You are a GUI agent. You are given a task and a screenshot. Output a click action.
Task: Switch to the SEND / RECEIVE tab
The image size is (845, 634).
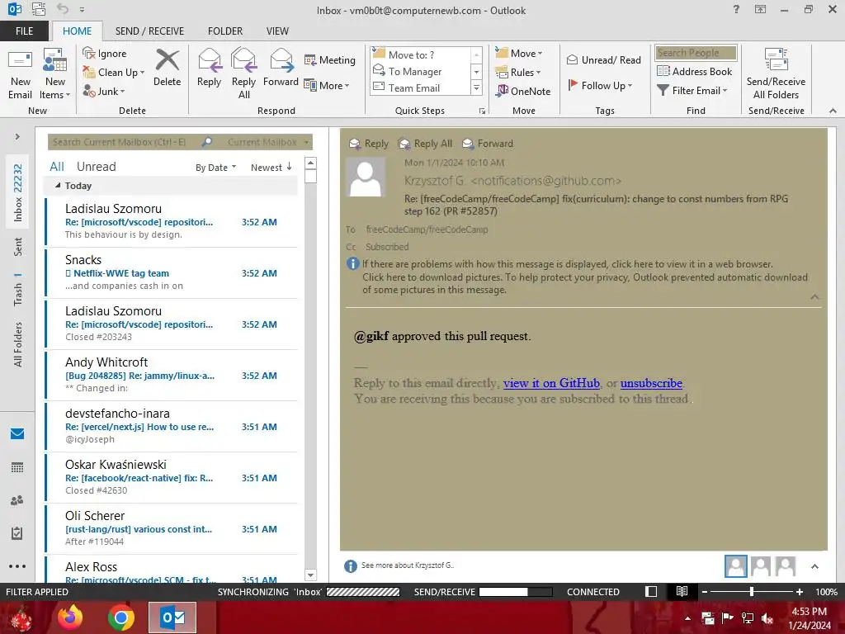[150, 31]
